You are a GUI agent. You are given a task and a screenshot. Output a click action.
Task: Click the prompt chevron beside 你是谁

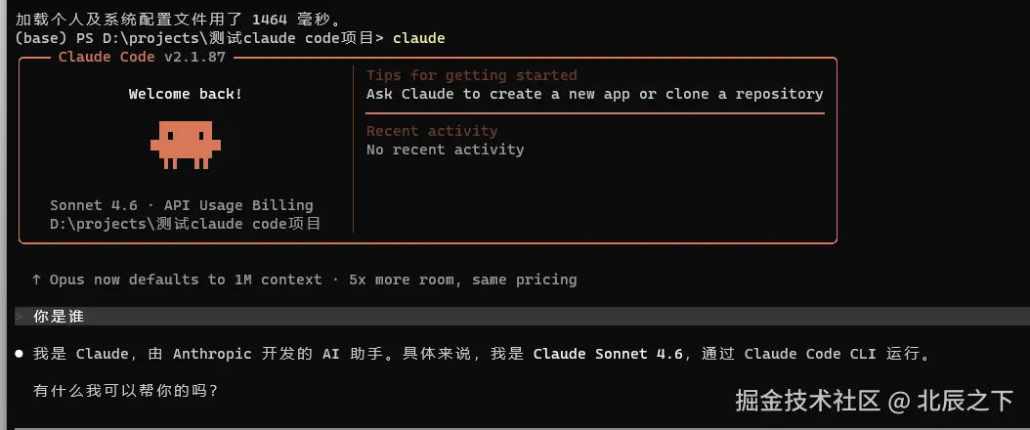[20, 317]
